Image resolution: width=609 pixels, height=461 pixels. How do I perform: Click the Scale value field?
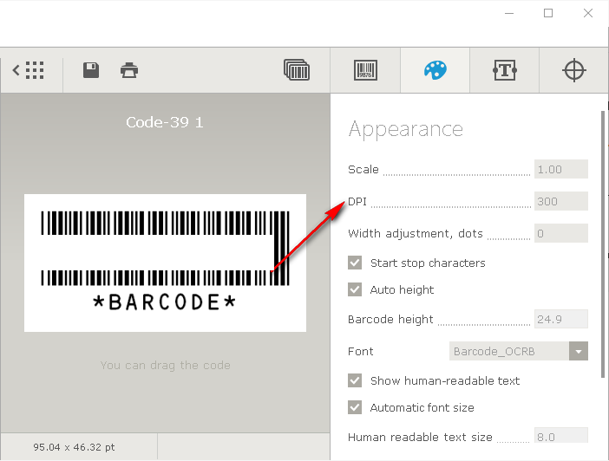(x=560, y=169)
